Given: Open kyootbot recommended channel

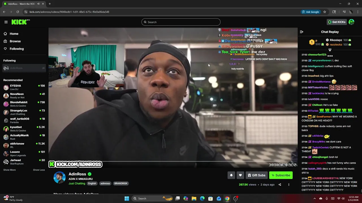Looking at the screenshot, I should coord(24,129).
